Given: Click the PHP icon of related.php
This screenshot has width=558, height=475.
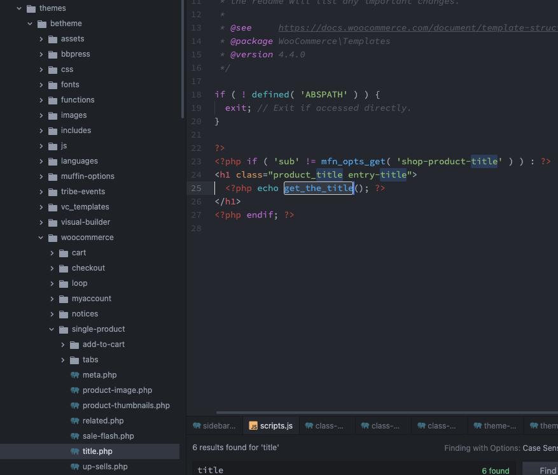Looking at the screenshot, I should pyautogui.click(x=74, y=421).
